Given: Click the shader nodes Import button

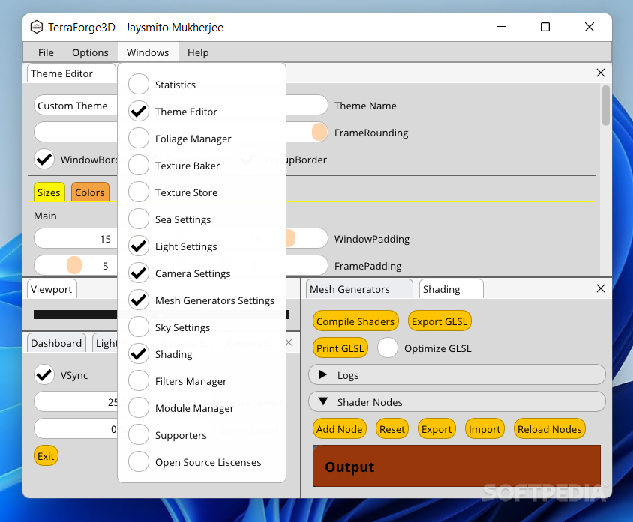Looking at the screenshot, I should [x=484, y=429].
